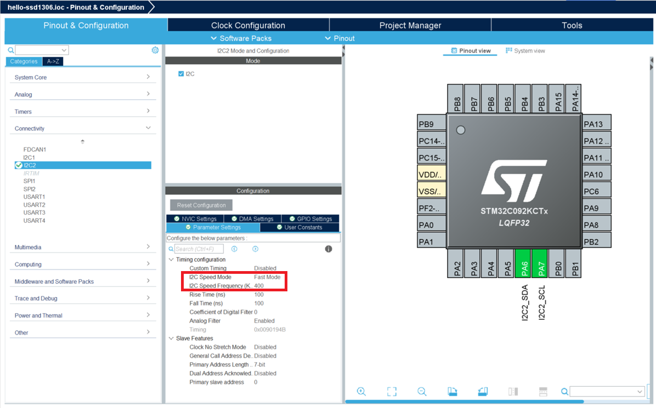
Task: Go to next parameter search result
Action: [255, 249]
